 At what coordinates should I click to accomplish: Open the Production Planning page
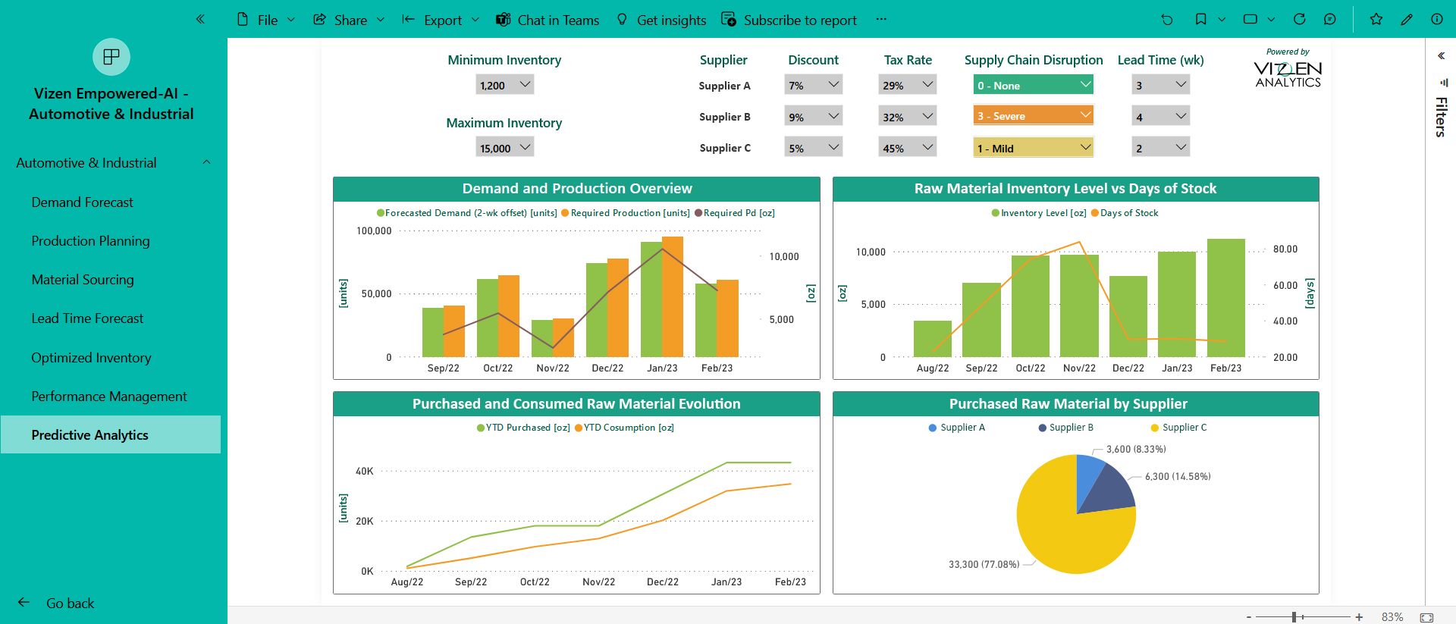pyautogui.click(x=90, y=241)
